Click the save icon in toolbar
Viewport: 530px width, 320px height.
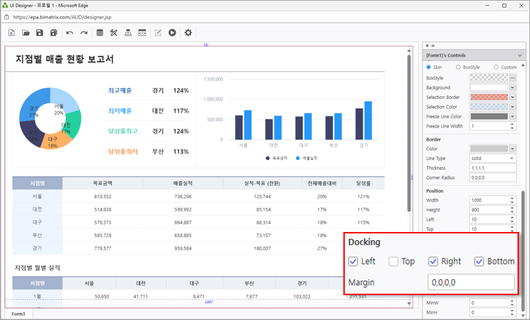(x=40, y=33)
